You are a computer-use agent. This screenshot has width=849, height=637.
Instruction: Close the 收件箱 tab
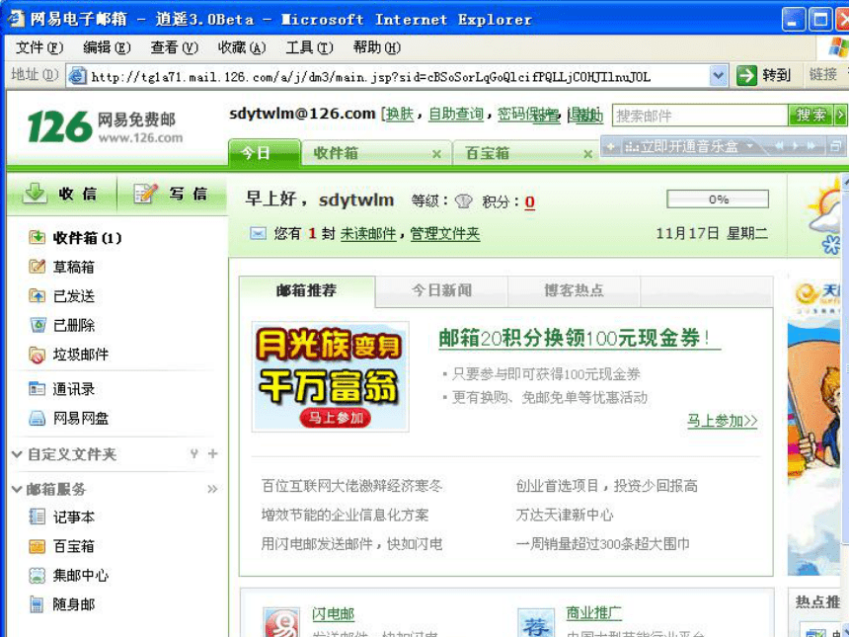tap(436, 154)
